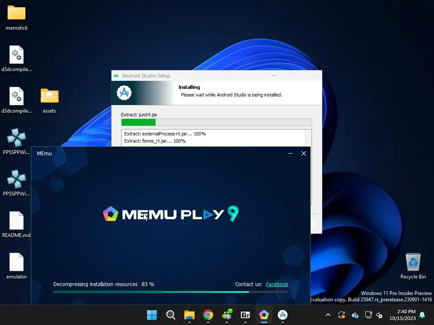This screenshot has width=434, height=325.
Task: Minimize the Android Studio Setup window
Action: click(274, 75)
